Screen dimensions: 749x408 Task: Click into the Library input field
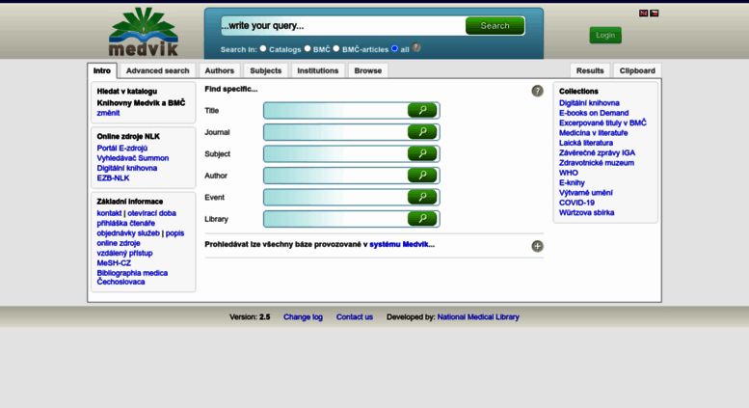[335, 219]
